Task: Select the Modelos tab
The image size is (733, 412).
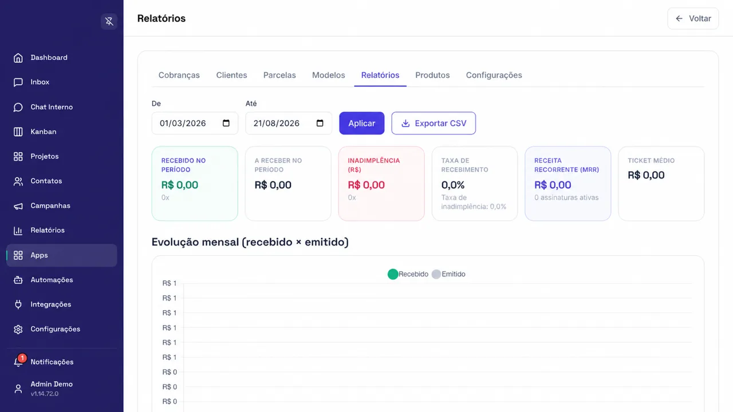Action: 329,75
